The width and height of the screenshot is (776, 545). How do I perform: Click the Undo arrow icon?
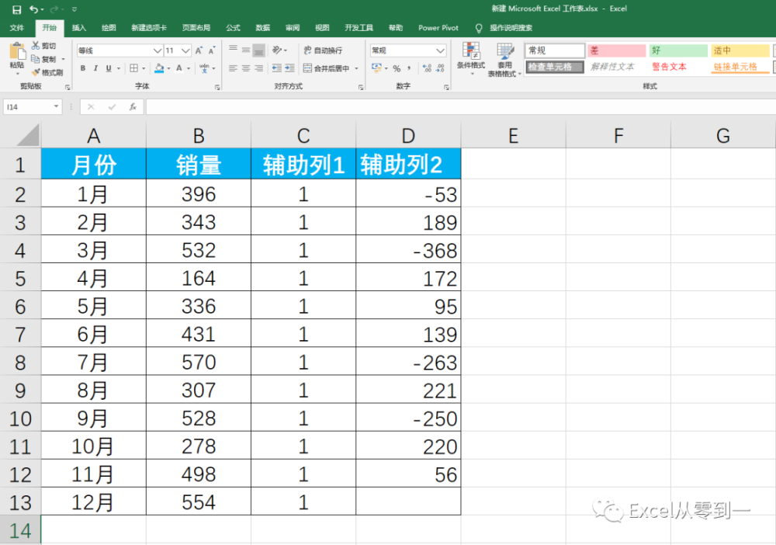pyautogui.click(x=33, y=9)
